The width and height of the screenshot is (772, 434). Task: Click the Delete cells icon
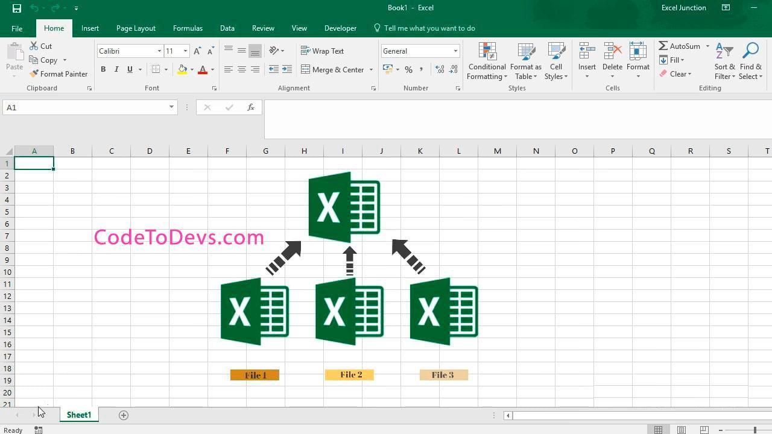(x=612, y=52)
